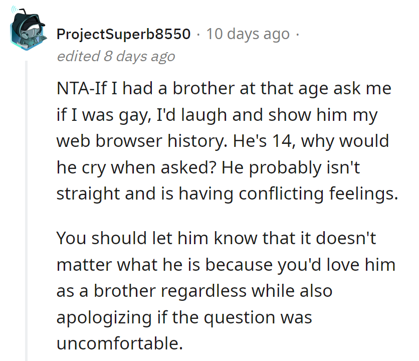
Task: Click the signal waves above the avatar
Action: coord(16,9)
